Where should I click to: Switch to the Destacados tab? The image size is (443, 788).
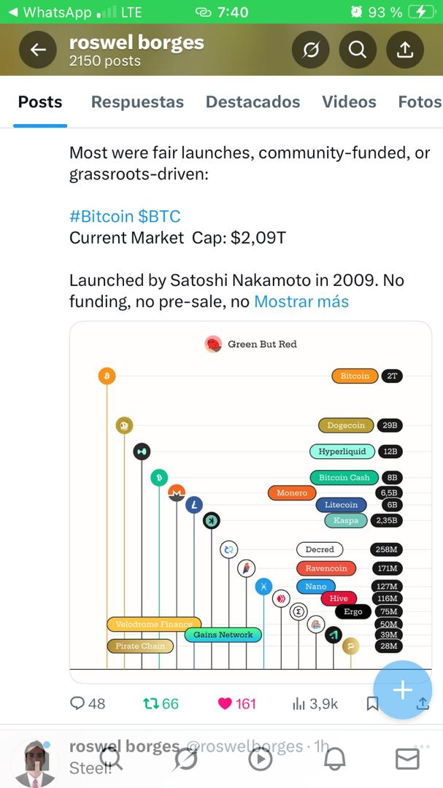point(253,102)
